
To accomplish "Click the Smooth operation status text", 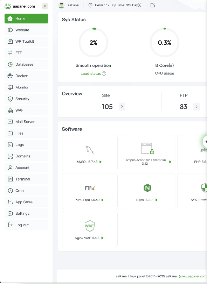I will pos(93,65).
